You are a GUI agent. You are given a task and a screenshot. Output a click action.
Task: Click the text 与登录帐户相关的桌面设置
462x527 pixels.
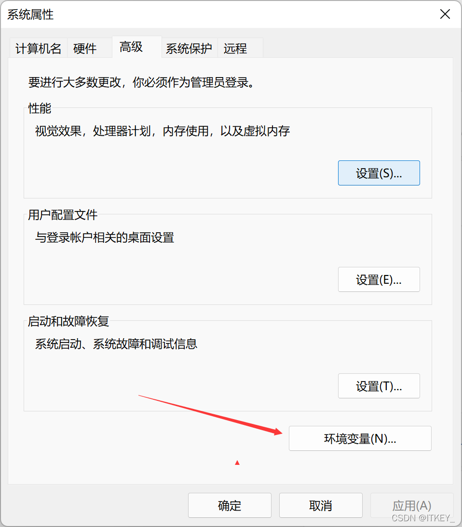(105, 237)
